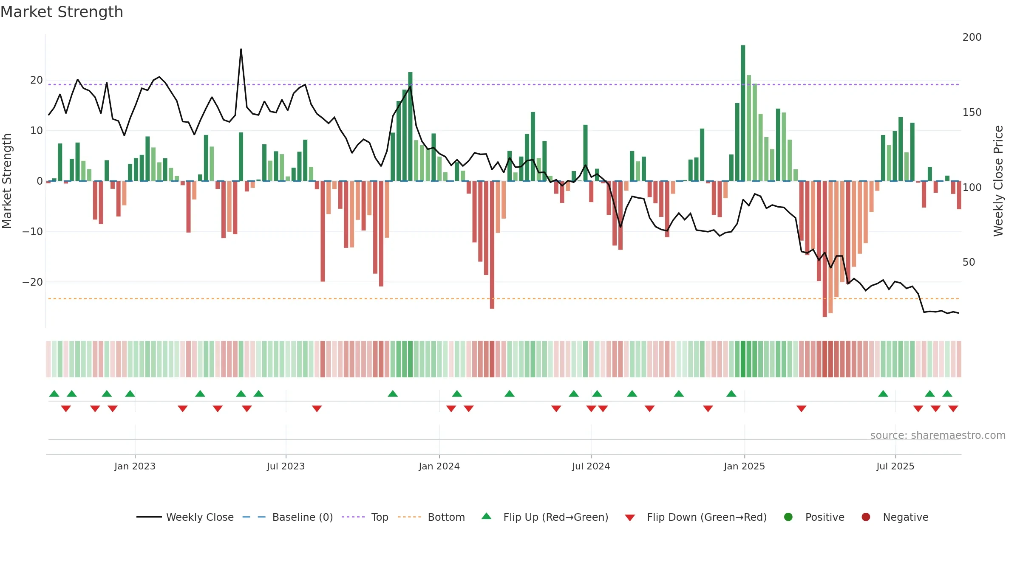Click the green flip-up marker just before Jul 2025
The height and width of the screenshot is (573, 1020).
[x=883, y=393]
